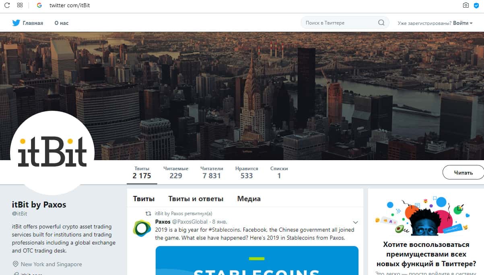Click the camera snapshot icon in address bar
The height and width of the screenshot is (275, 484).
tap(465, 5)
